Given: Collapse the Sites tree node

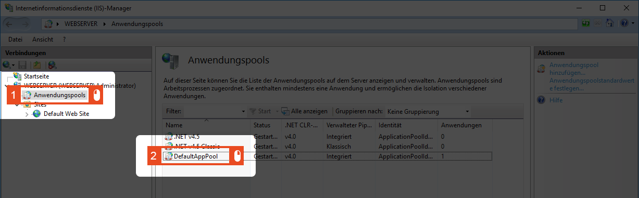Looking at the screenshot, I should [18, 104].
